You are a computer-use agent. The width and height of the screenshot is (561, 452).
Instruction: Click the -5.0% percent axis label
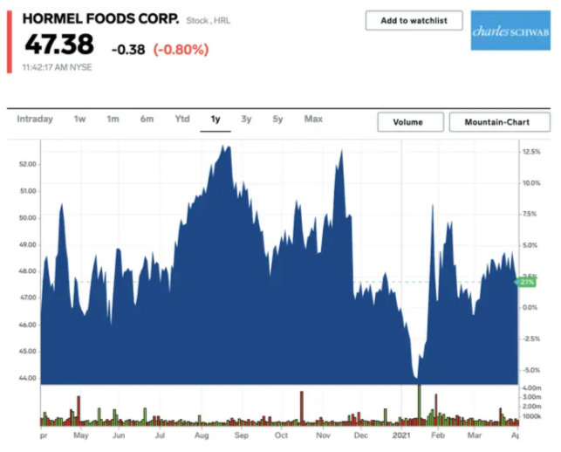point(531,370)
